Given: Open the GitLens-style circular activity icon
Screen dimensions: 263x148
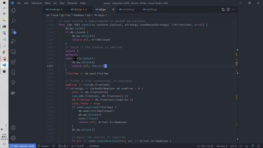Looking at the screenshot, I should (13, 82).
